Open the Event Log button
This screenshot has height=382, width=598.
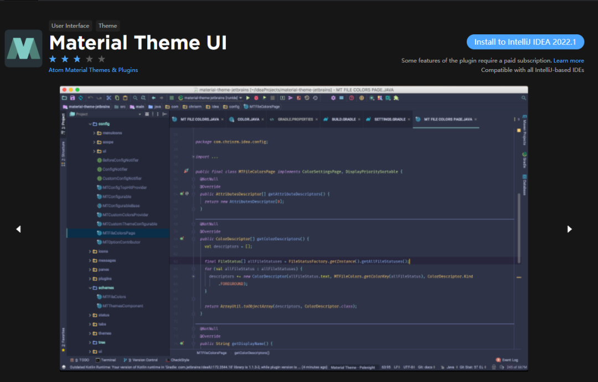pyautogui.click(x=507, y=360)
